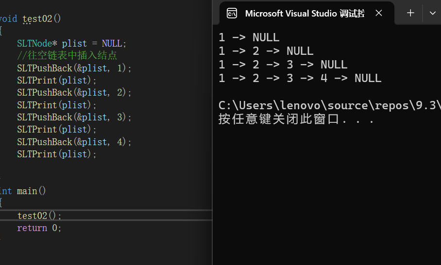
Task: Click console output '1 -> 2 -> 3 -> NULL'
Action: click(x=283, y=65)
